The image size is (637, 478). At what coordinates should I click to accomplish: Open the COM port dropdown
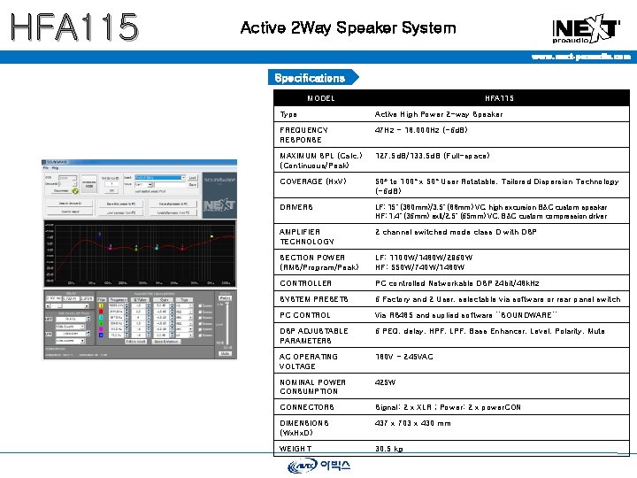tap(68, 178)
